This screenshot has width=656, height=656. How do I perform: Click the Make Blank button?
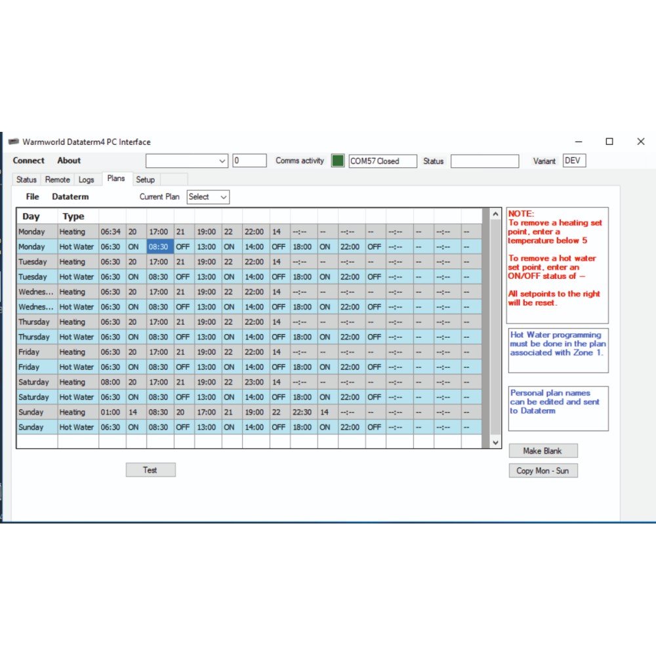click(x=543, y=451)
